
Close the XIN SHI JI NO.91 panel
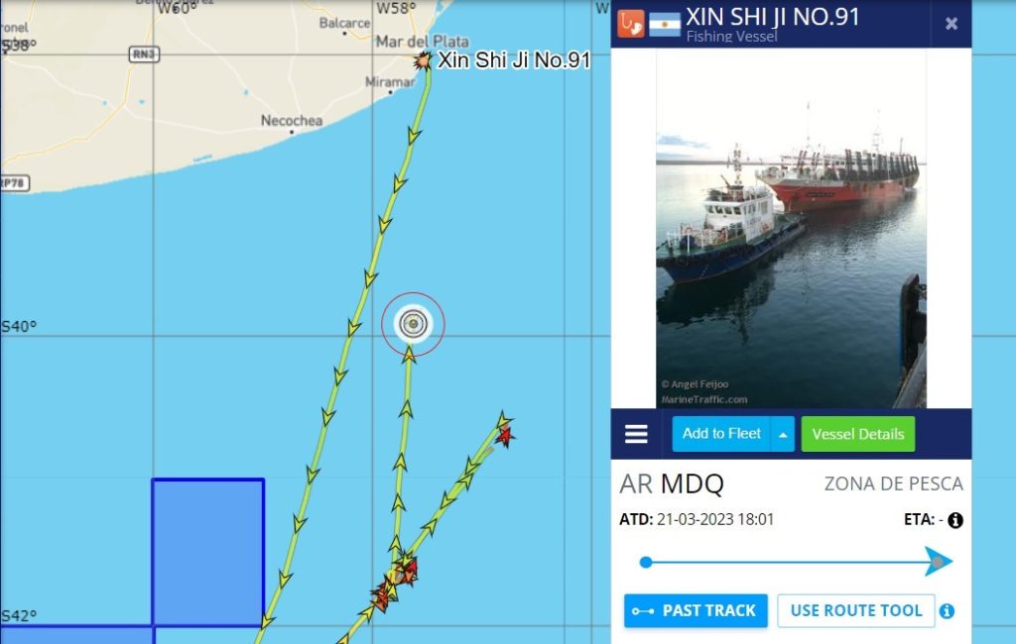[952, 24]
